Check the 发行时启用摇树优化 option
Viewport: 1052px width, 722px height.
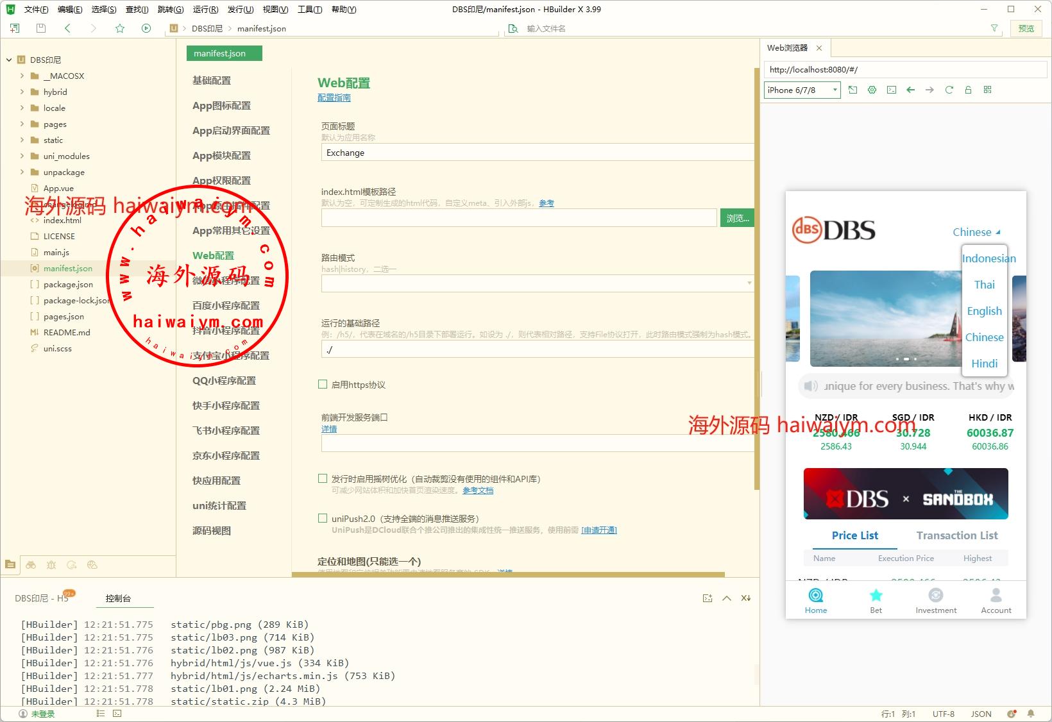click(x=323, y=478)
